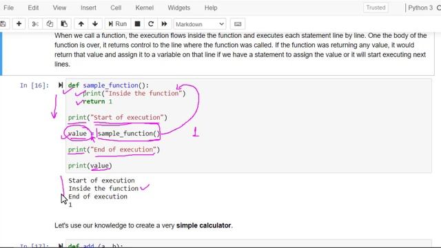The image size is (441, 248).
Task: Click the 'print("End of execution")' code line
Action: pyautogui.click(x=114, y=149)
